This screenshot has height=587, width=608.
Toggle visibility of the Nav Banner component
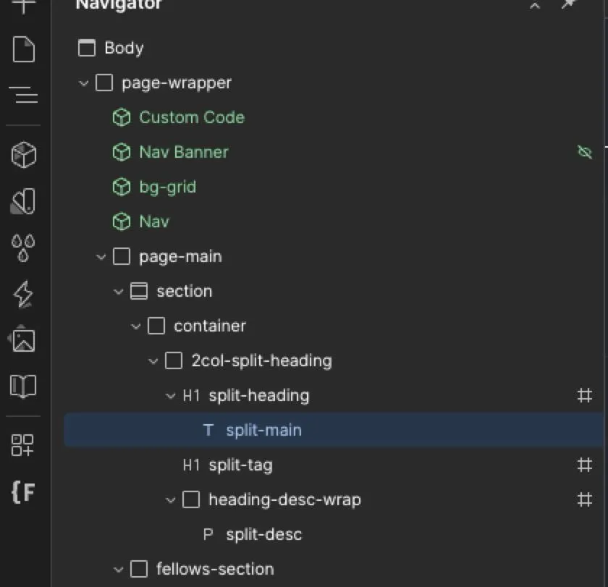(584, 152)
